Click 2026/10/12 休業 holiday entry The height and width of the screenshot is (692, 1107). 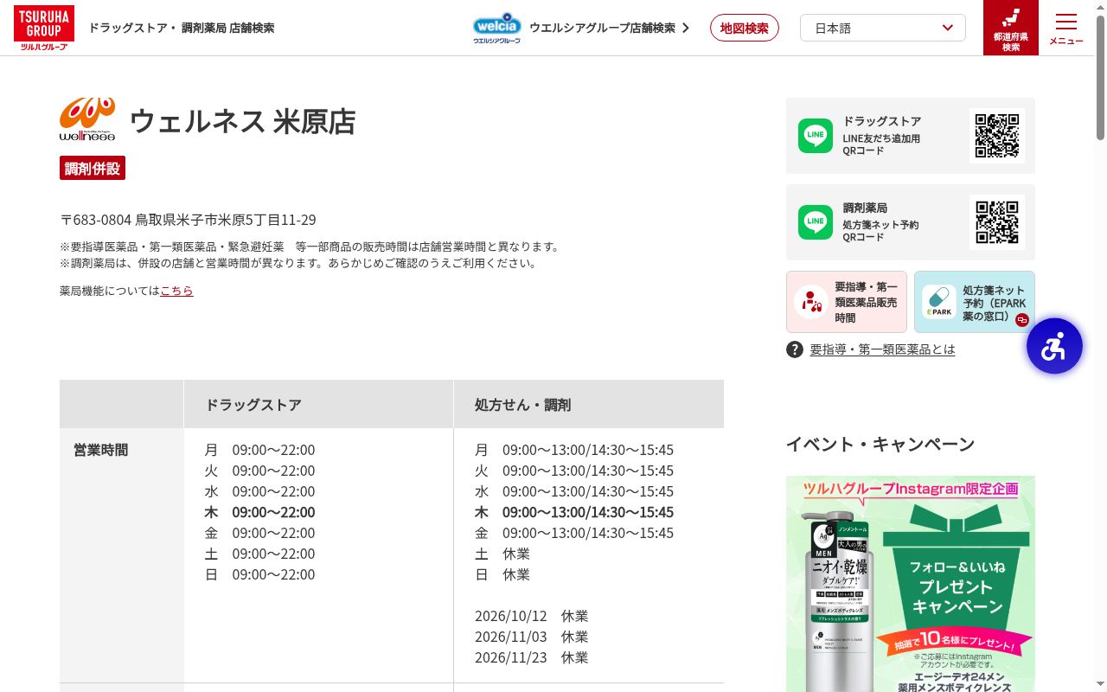531,616
